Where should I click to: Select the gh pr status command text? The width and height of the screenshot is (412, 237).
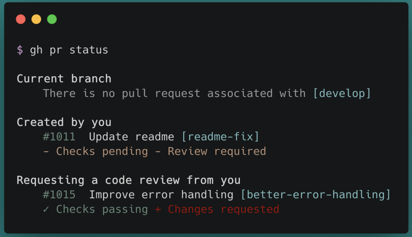point(69,50)
